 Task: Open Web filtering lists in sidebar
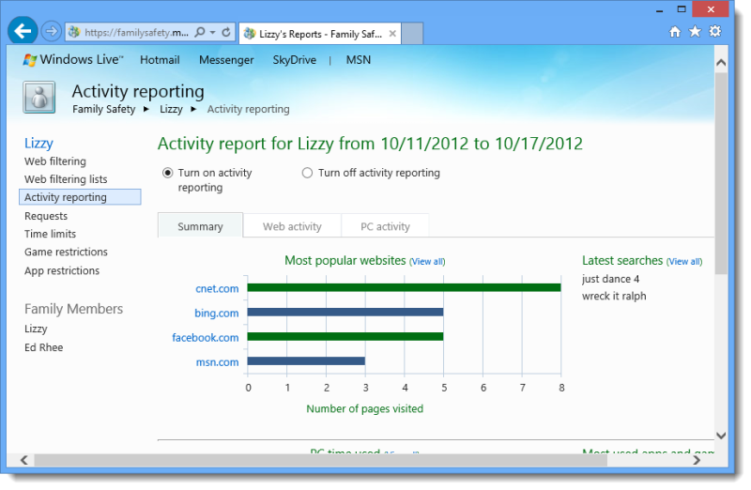coord(66,179)
